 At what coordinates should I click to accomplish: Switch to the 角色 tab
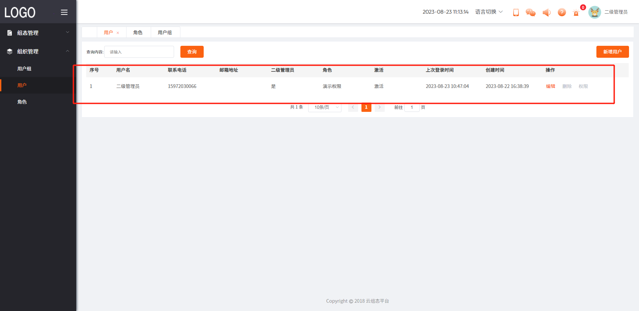[x=138, y=33]
